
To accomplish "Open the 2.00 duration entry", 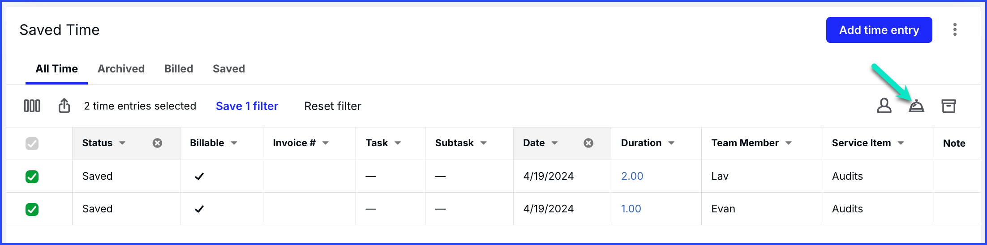I will 632,176.
